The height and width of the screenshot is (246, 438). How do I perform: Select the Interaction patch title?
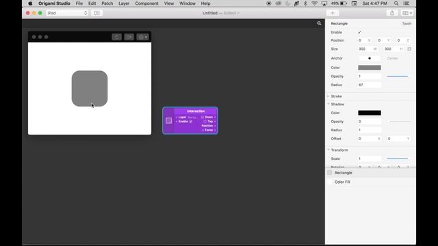tap(196, 111)
